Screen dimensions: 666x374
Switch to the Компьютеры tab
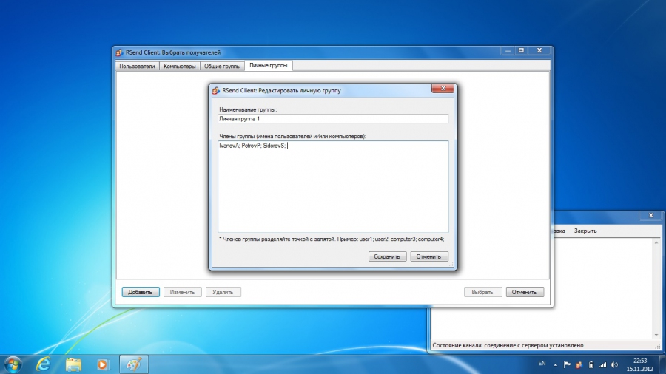tap(180, 66)
